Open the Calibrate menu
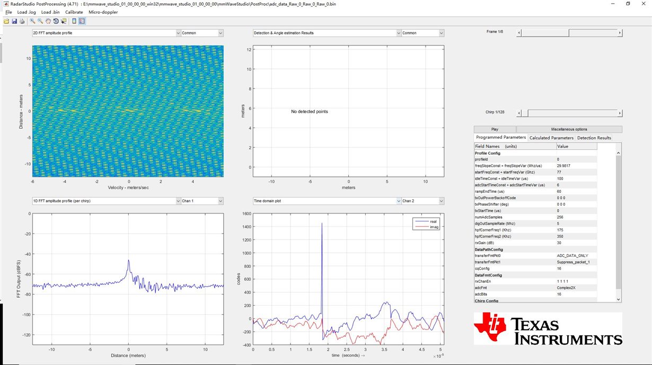Image resolution: width=652 pixels, height=365 pixels. (74, 12)
